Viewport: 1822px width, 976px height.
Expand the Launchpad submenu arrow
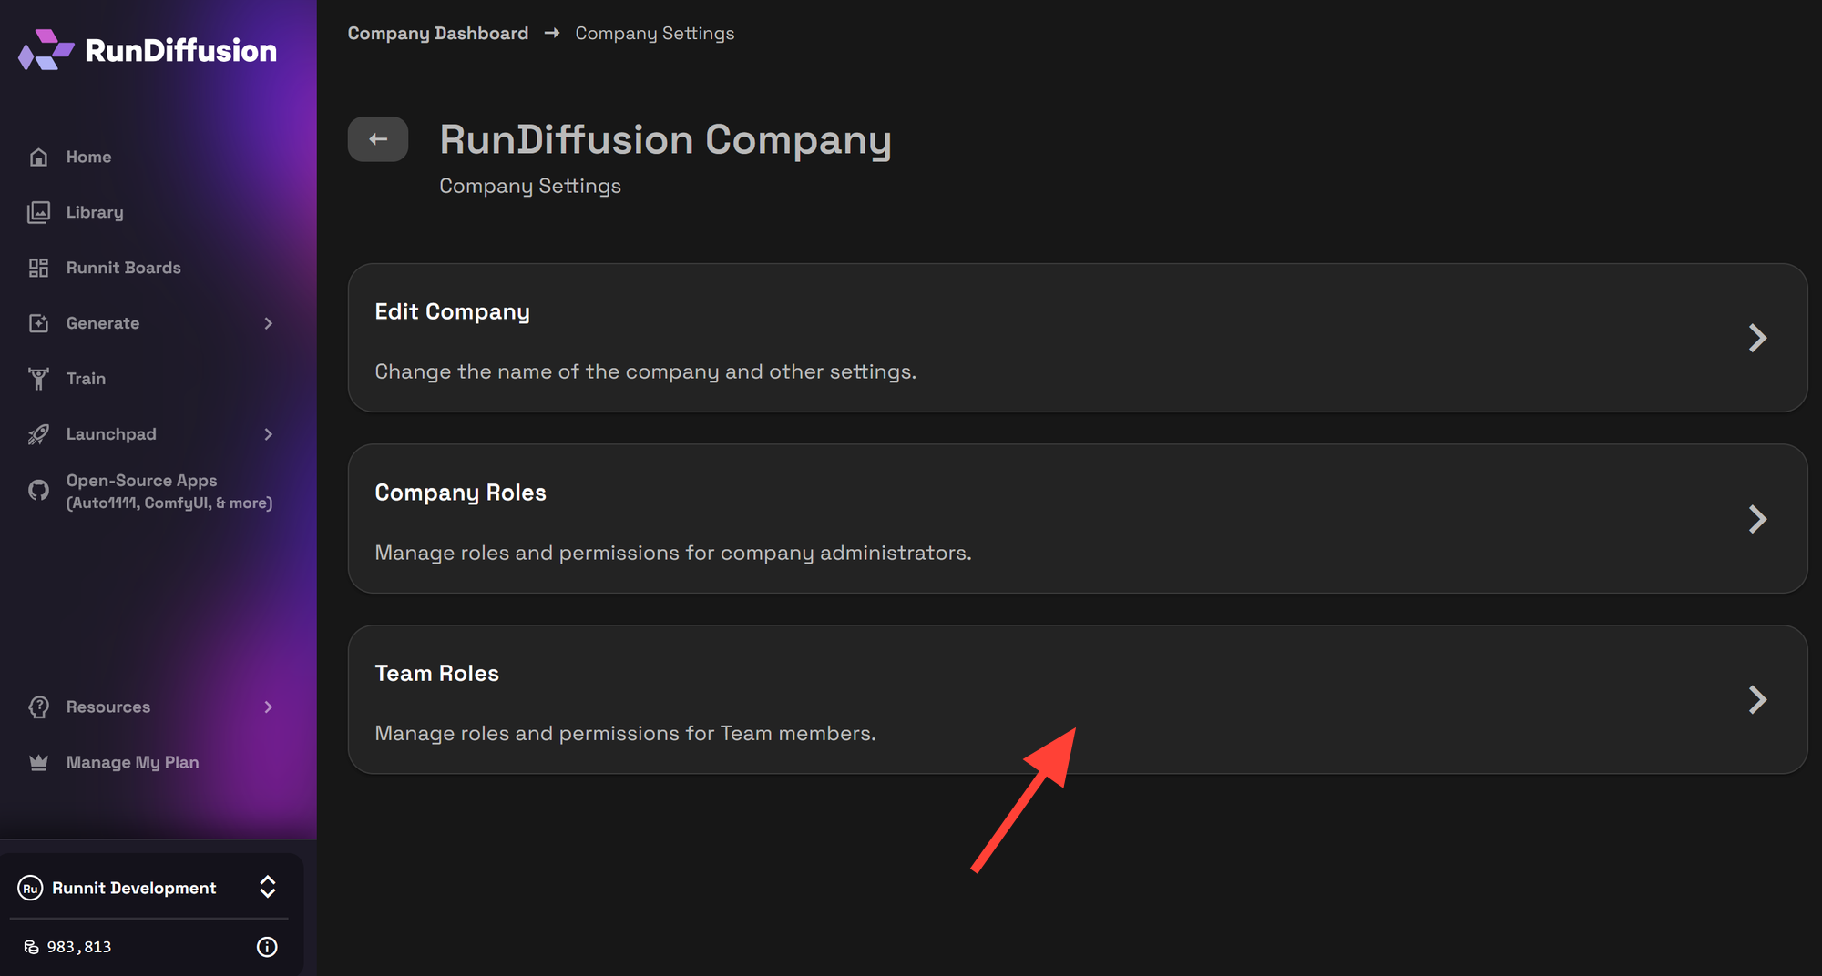[x=268, y=434]
